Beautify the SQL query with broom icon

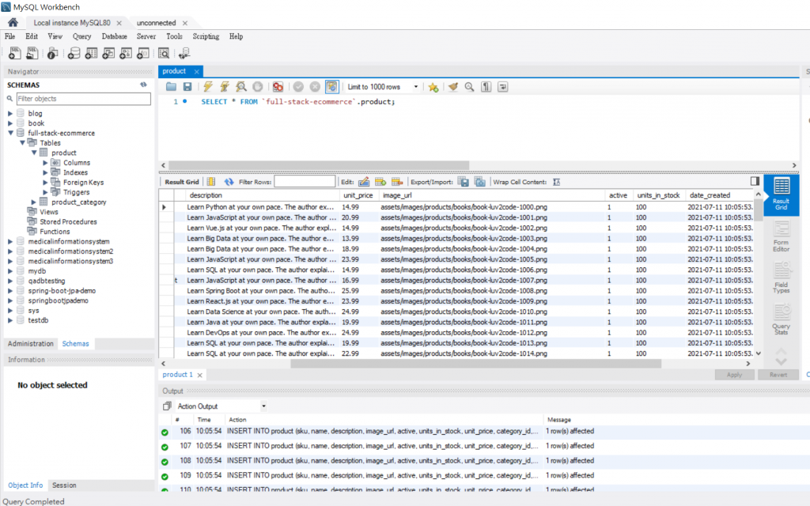tap(453, 87)
